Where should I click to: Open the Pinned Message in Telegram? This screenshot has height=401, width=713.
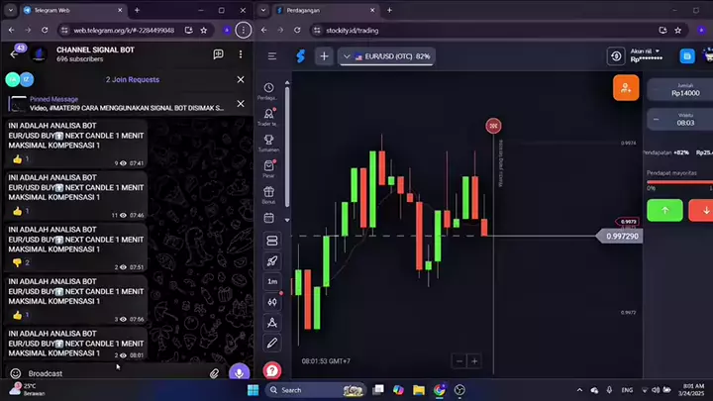click(x=117, y=103)
